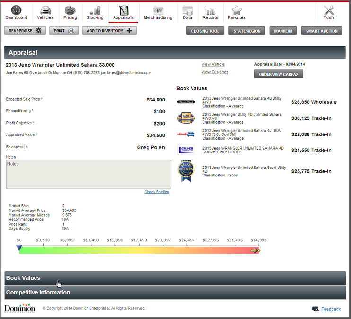Click the Print button
The width and height of the screenshot is (351, 319).
[x=64, y=31]
